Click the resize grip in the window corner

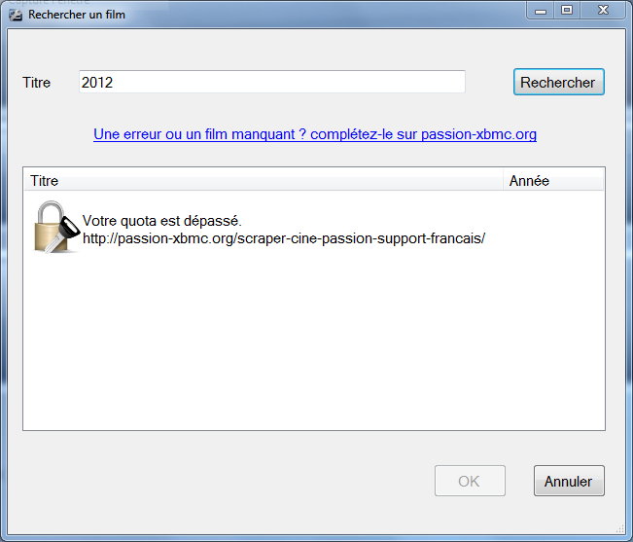coord(620,528)
